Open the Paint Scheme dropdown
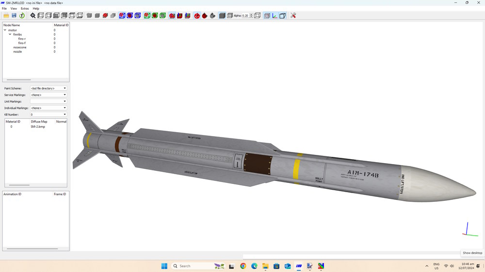The height and width of the screenshot is (272, 485). click(x=48, y=88)
